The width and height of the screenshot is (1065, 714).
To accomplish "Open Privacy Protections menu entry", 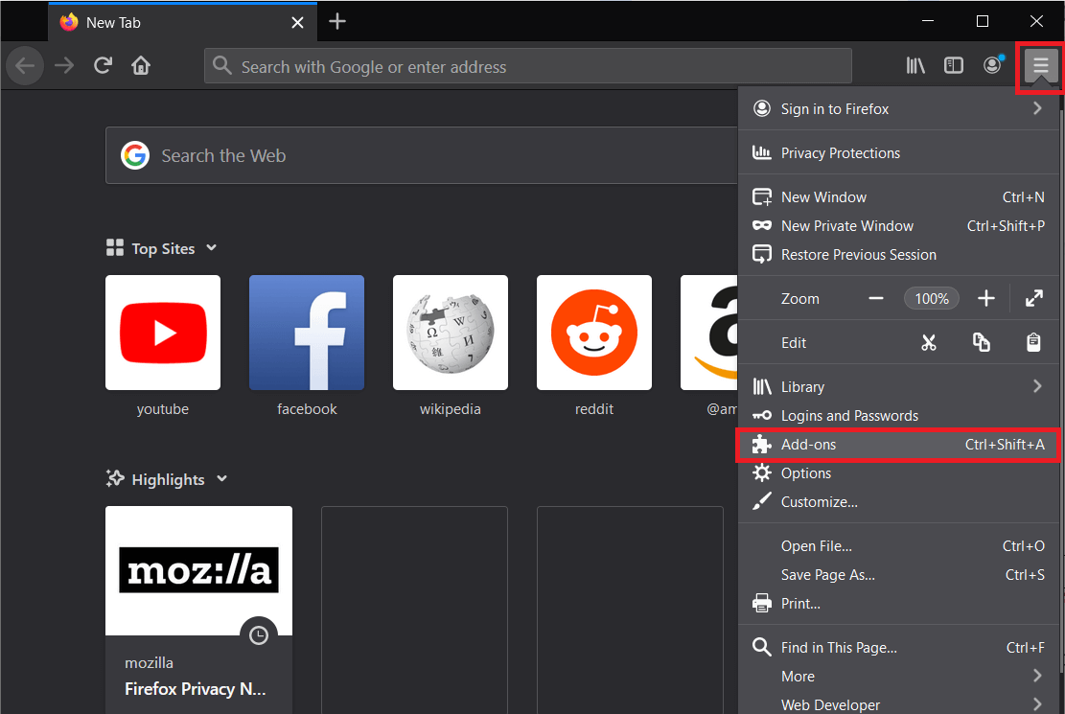I will point(898,152).
